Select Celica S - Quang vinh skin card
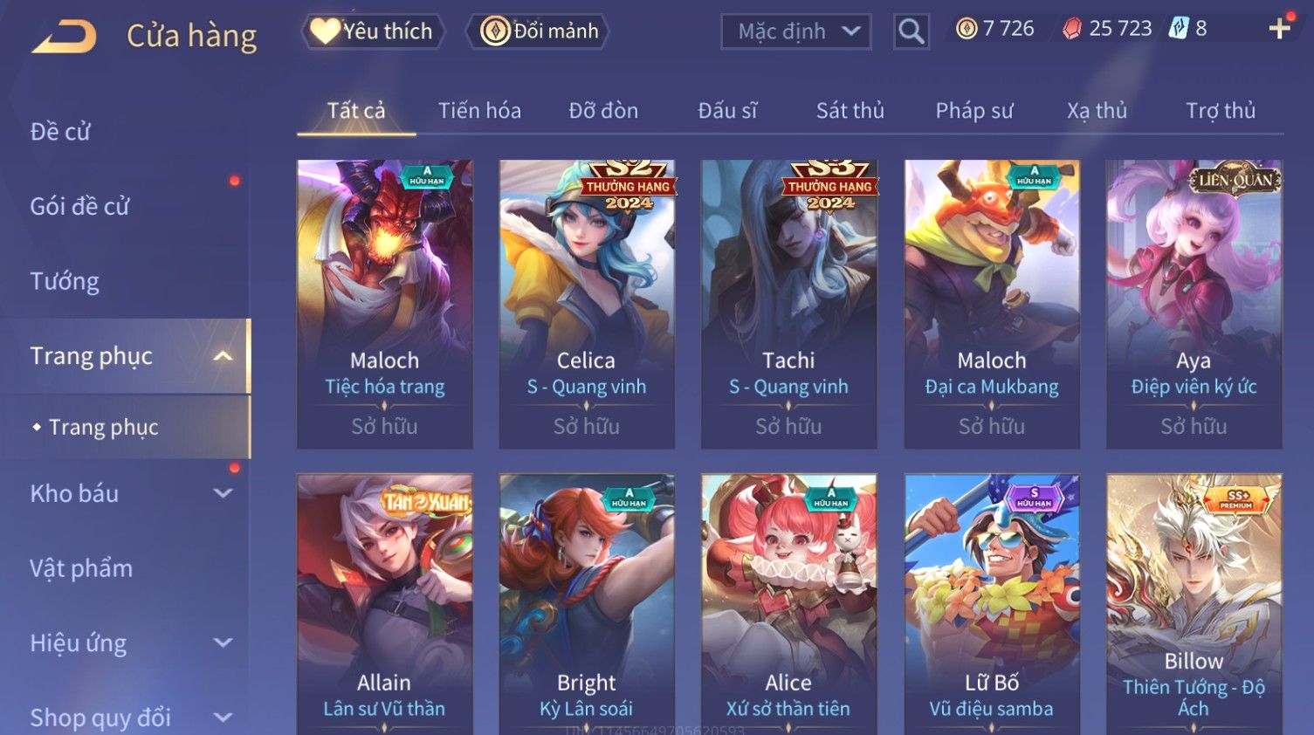 (587, 304)
